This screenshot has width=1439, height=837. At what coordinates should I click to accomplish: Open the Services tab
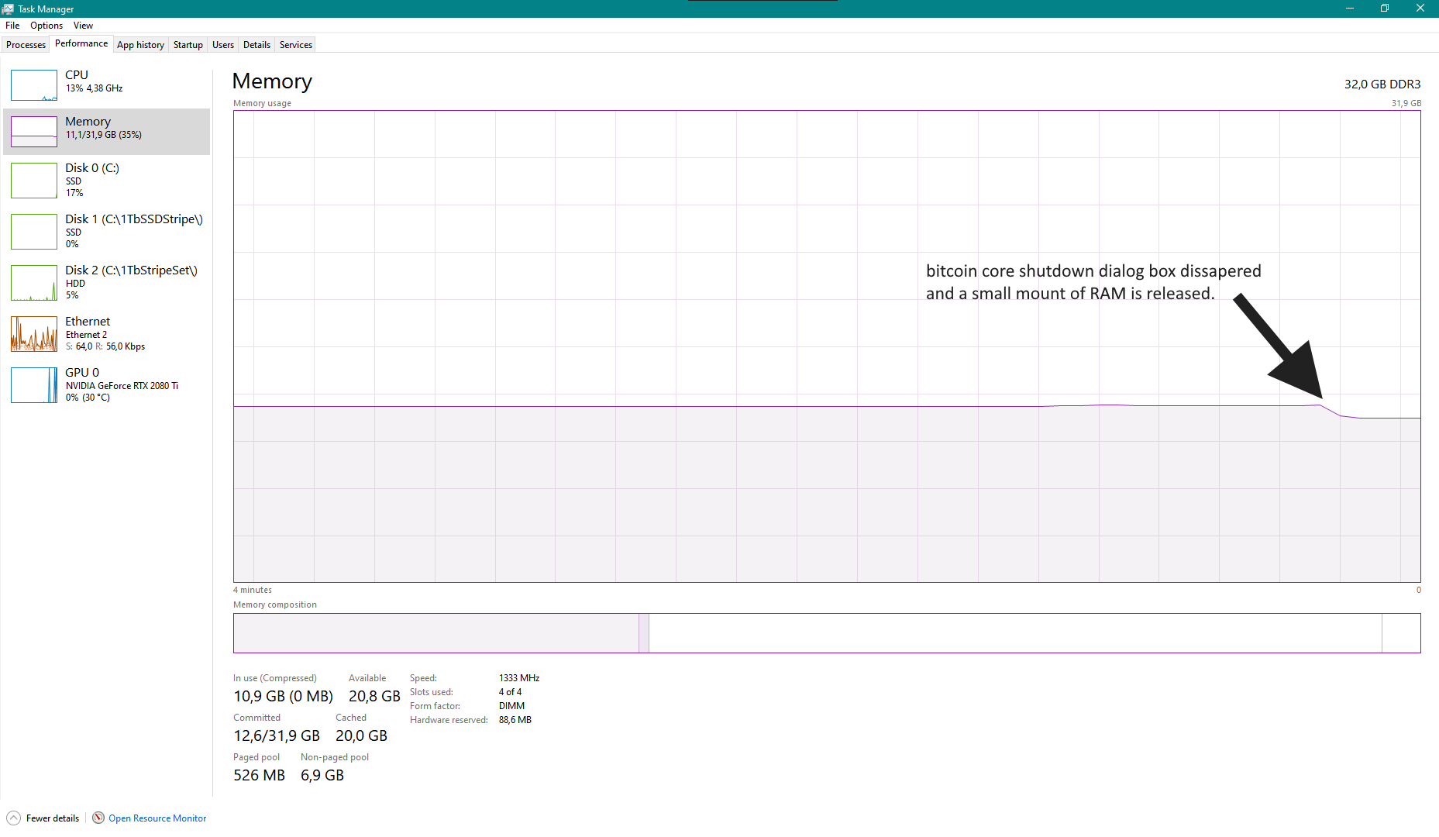click(x=296, y=45)
